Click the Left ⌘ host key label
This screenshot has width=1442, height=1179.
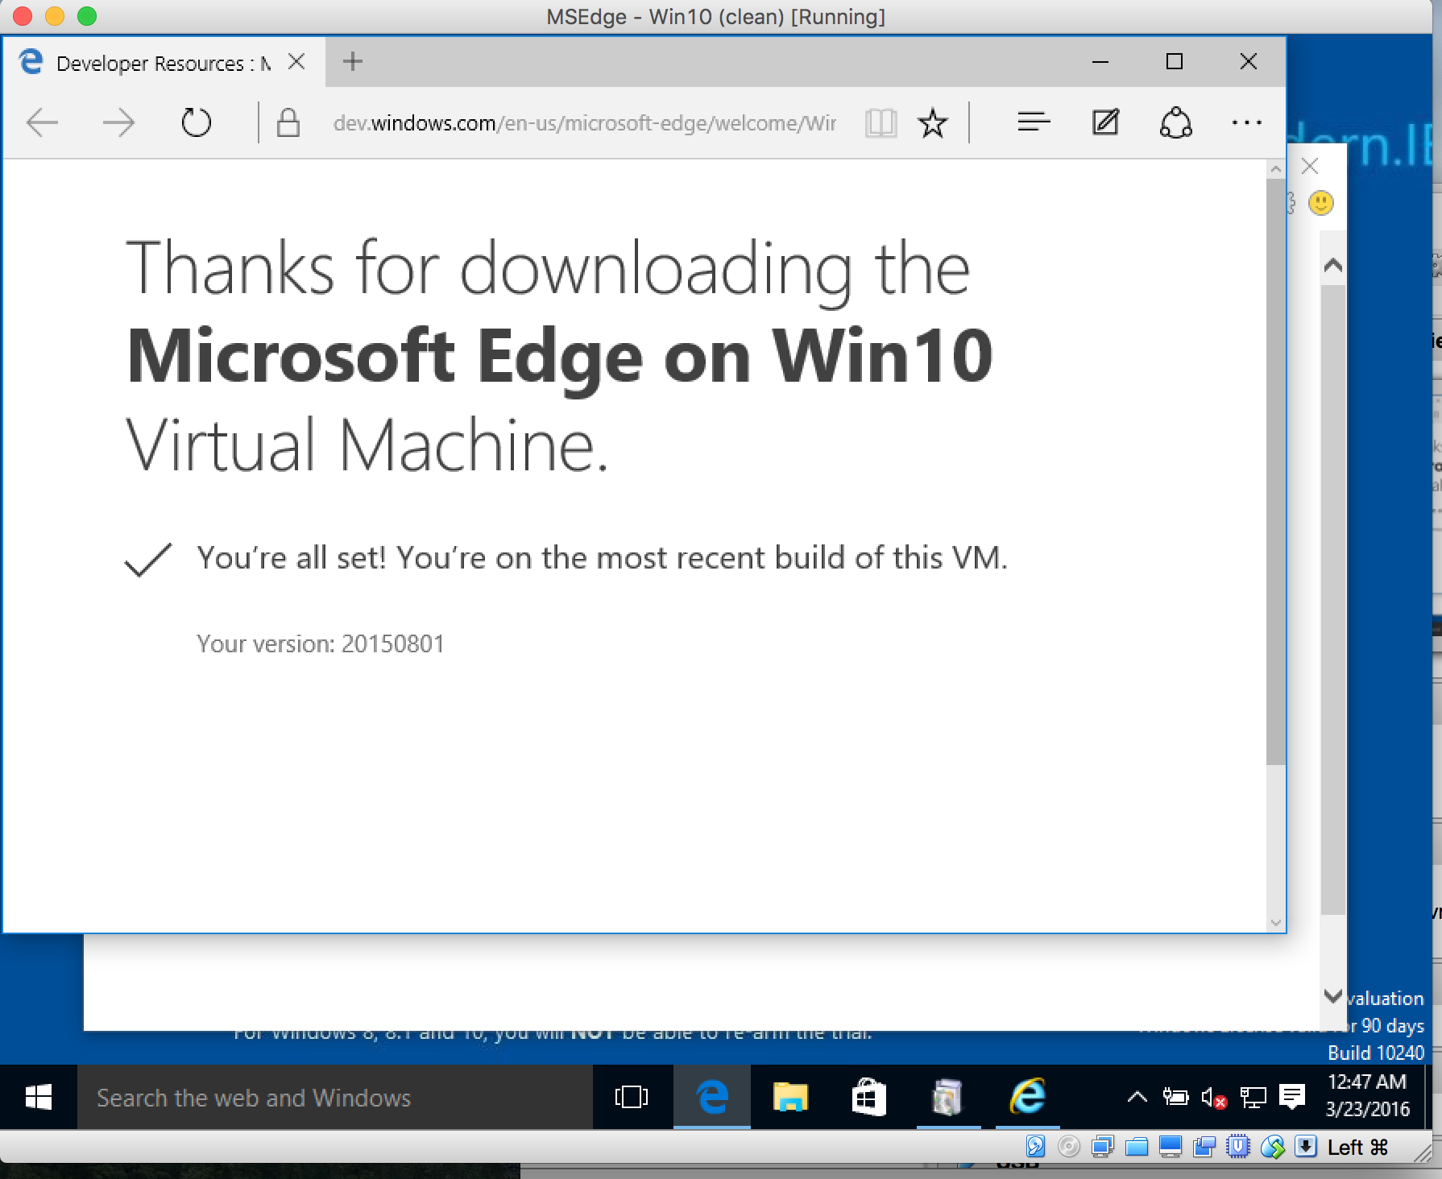coord(1358,1148)
